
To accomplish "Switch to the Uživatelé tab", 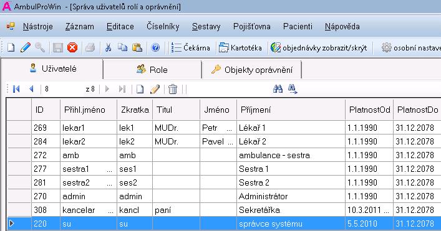I will (52, 68).
